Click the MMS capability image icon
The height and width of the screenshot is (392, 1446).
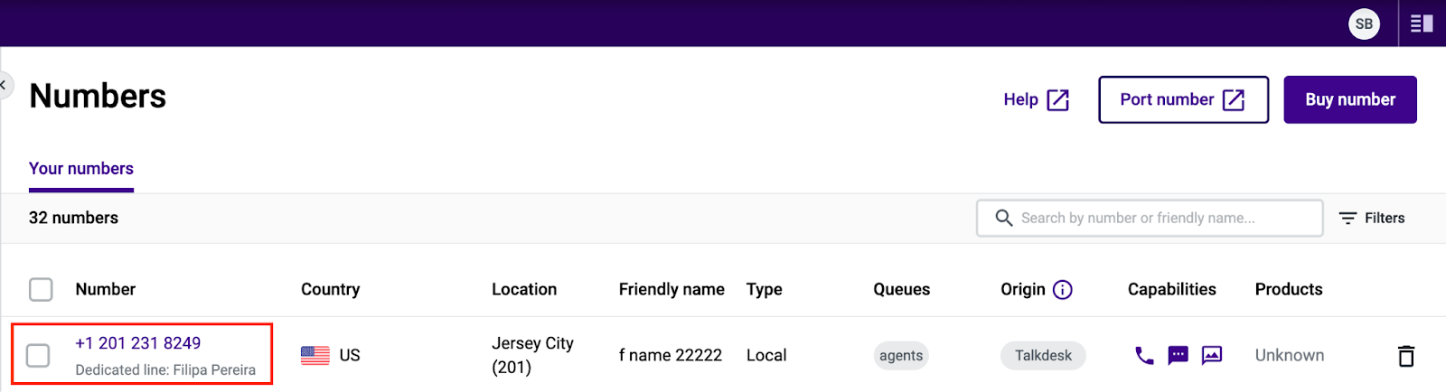point(1212,355)
